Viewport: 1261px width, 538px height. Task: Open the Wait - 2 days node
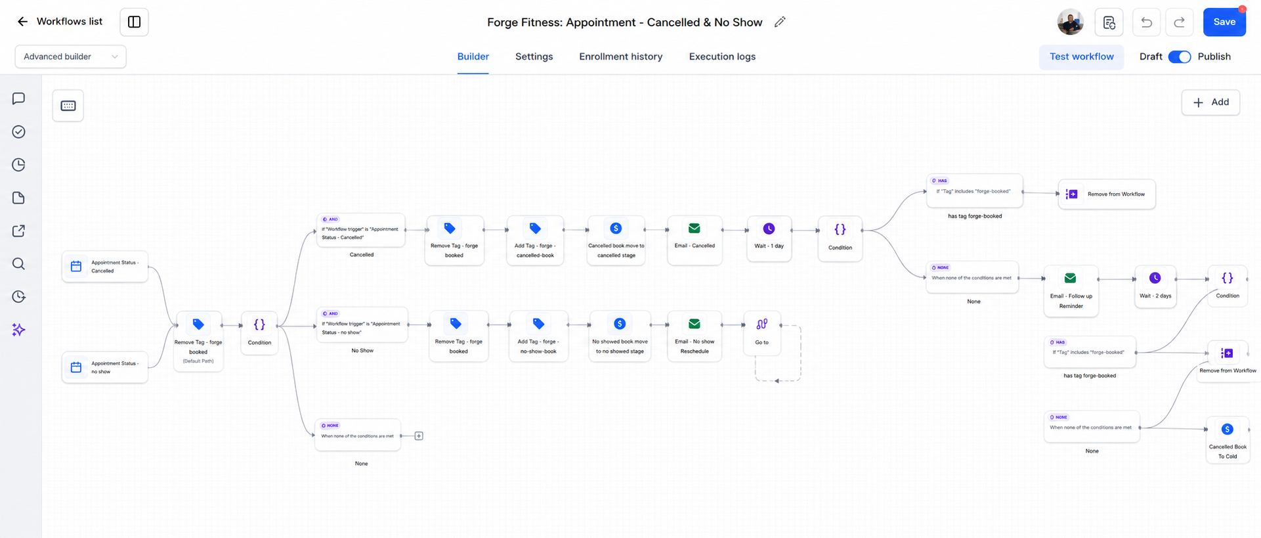tap(1155, 286)
